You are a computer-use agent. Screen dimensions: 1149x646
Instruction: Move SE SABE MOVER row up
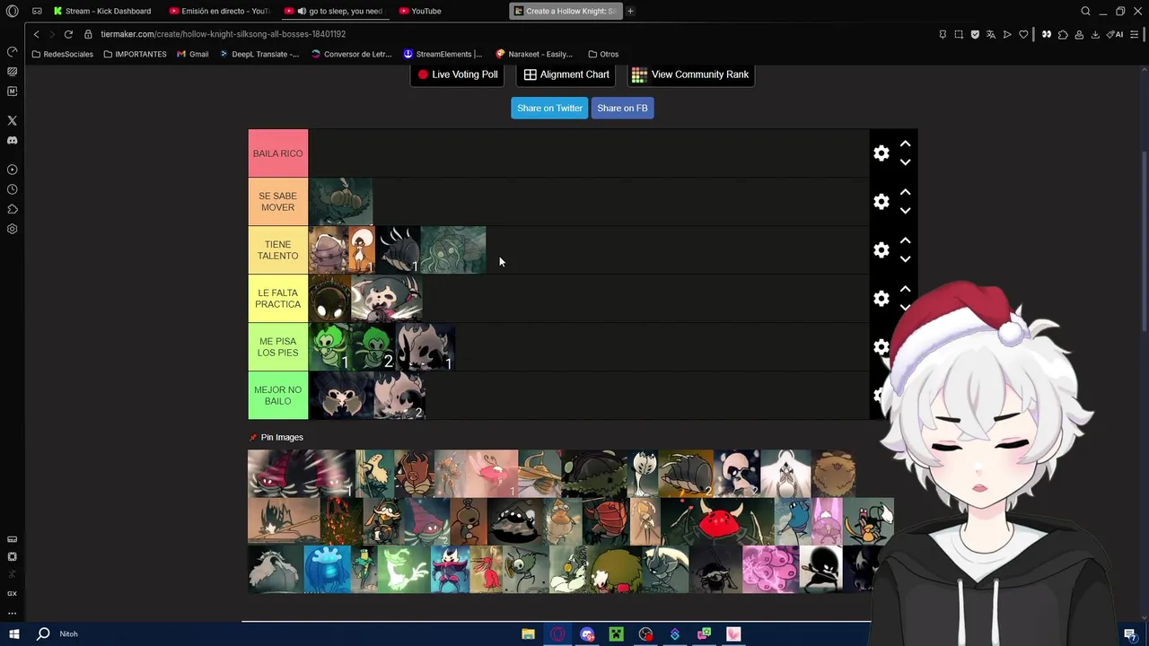[x=905, y=192]
